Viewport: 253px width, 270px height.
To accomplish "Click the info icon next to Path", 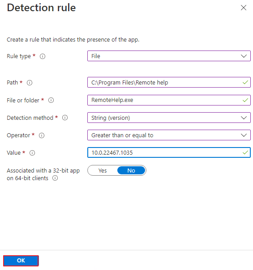I will tap(30, 83).
